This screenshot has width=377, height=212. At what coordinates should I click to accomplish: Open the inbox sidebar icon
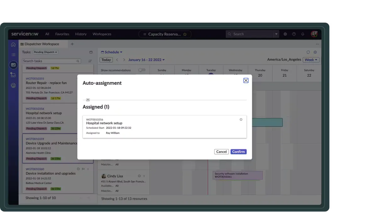tap(13, 75)
